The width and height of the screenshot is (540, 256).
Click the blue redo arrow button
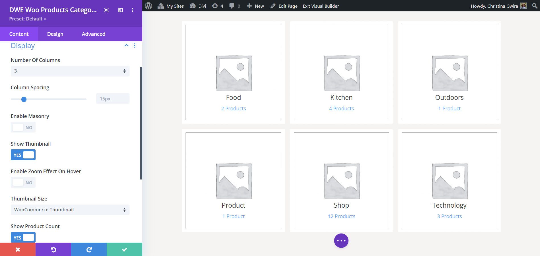tap(89, 249)
